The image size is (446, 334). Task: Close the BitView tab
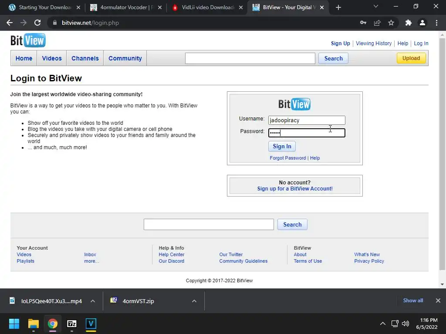(x=322, y=7)
